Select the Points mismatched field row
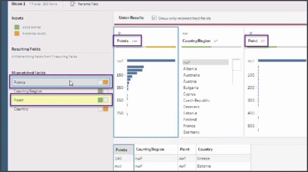This screenshot has width=308, height=172. coord(52,82)
